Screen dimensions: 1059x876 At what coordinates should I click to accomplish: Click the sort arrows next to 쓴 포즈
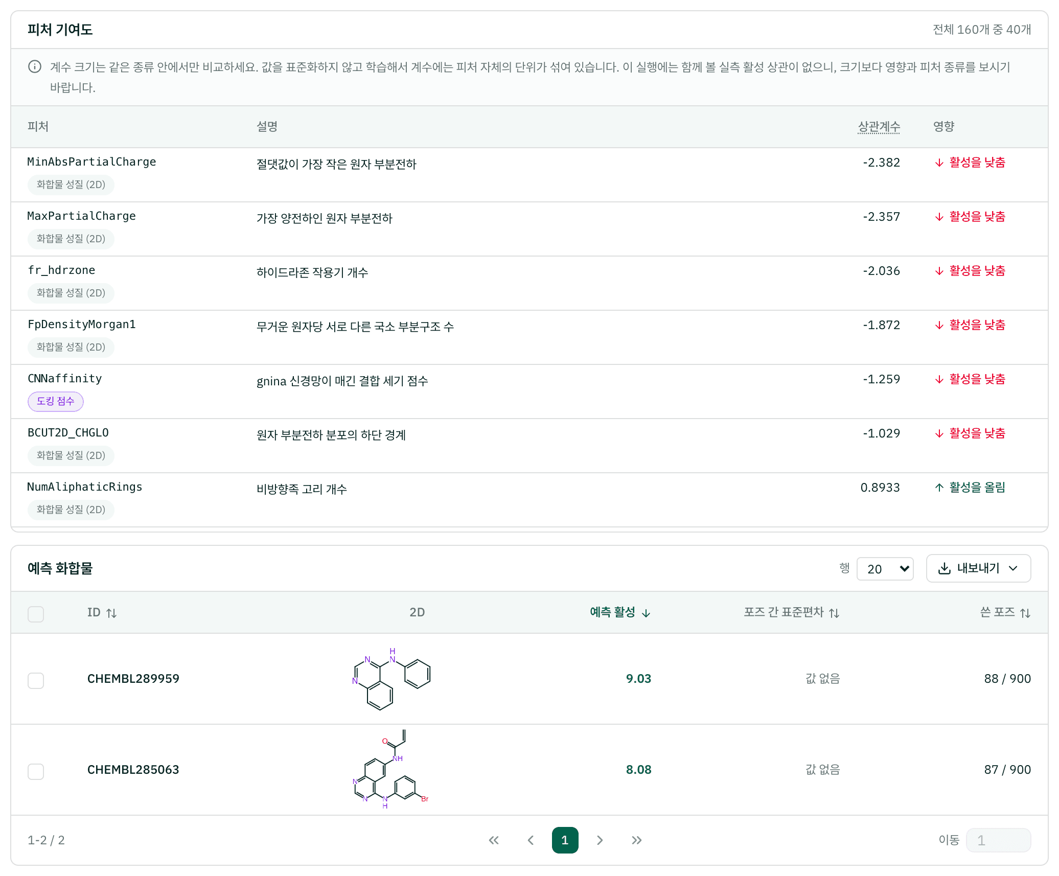click(x=1025, y=613)
